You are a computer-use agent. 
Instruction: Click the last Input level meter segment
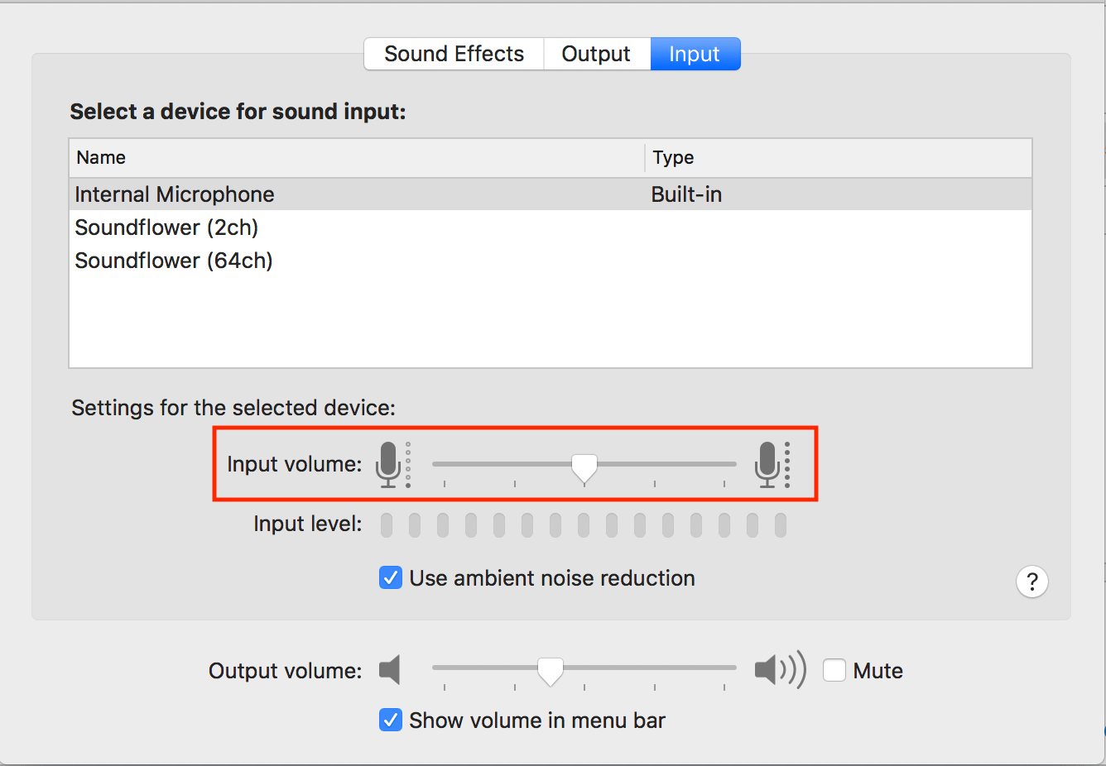click(x=779, y=524)
